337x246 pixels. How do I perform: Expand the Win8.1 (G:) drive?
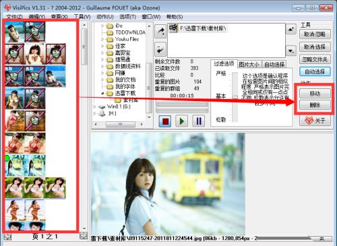coord(95,107)
